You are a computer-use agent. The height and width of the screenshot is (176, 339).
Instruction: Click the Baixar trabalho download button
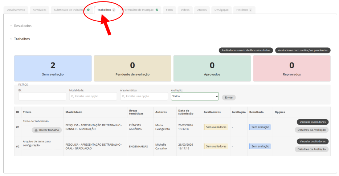47,130
